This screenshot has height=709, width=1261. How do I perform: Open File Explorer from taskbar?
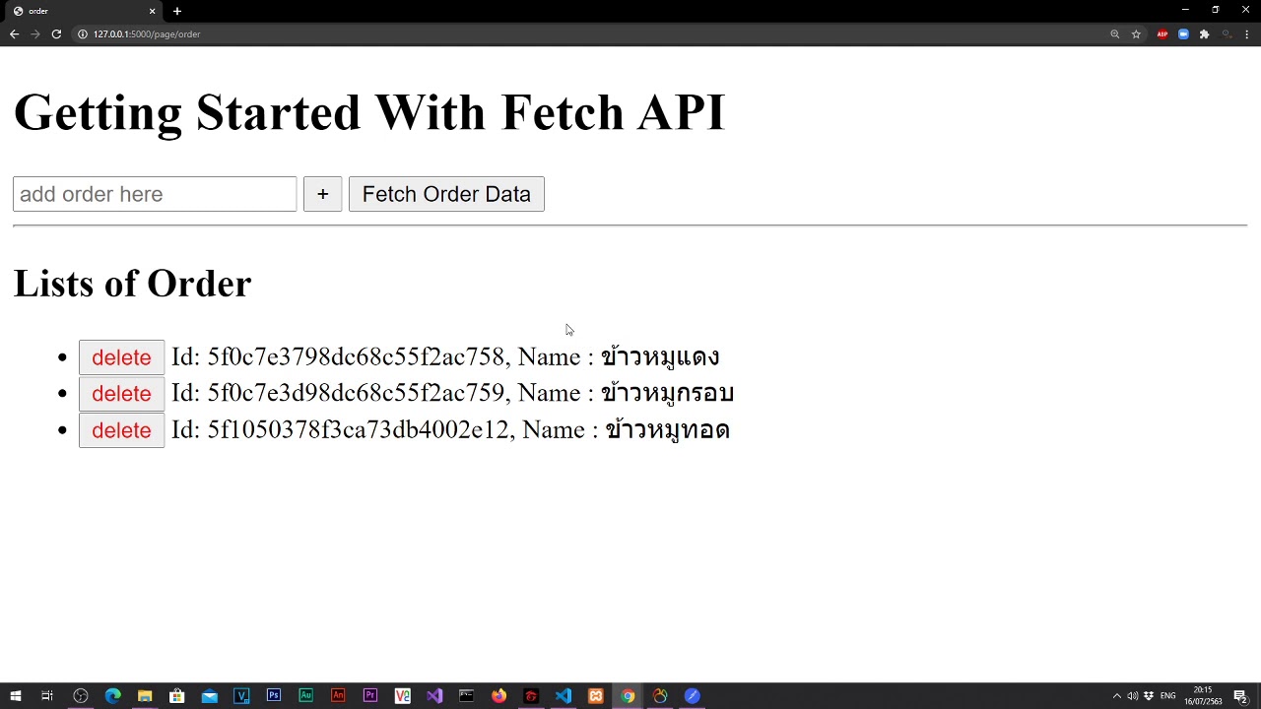click(145, 696)
